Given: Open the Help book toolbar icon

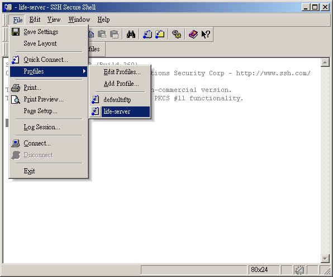Looking at the screenshot, I should point(193,35).
